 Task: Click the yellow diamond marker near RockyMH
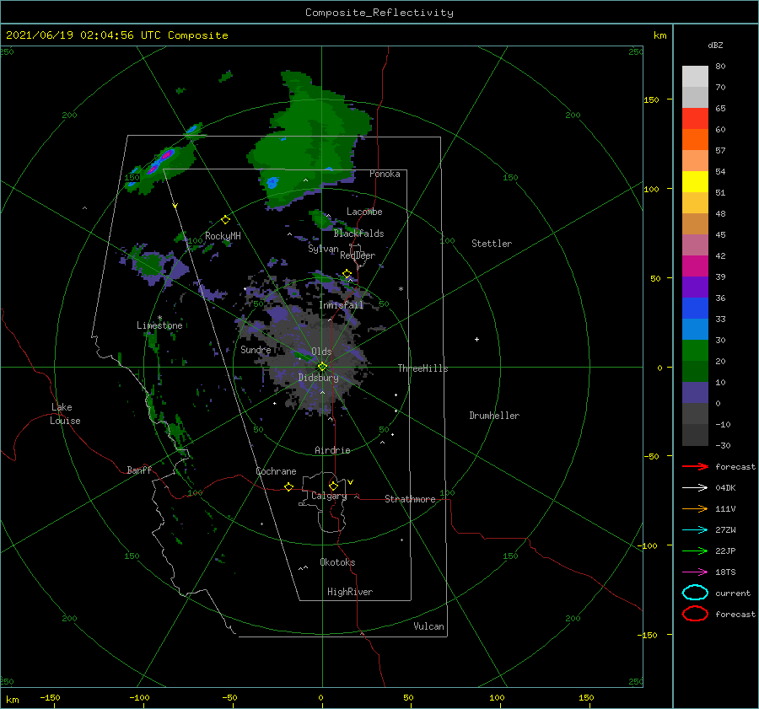pyautogui.click(x=225, y=220)
